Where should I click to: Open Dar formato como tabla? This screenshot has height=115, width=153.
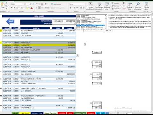(99, 6)
